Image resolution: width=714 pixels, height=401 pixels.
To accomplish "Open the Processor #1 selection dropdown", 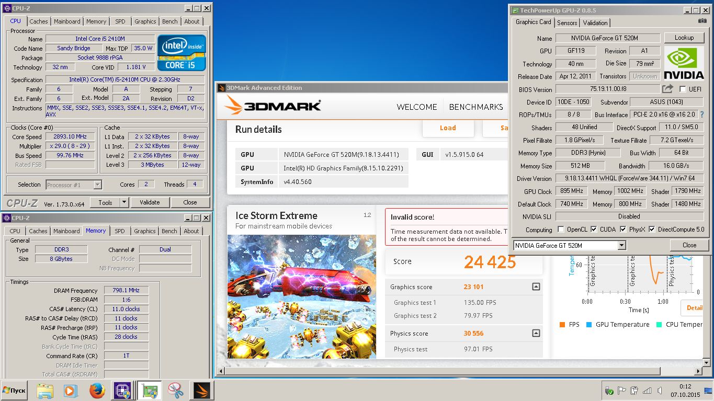I will [x=97, y=185].
